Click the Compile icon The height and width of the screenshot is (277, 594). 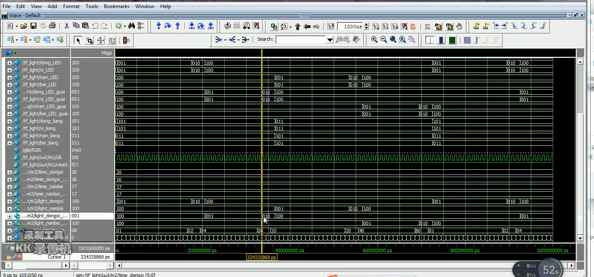pyautogui.click(x=228, y=26)
